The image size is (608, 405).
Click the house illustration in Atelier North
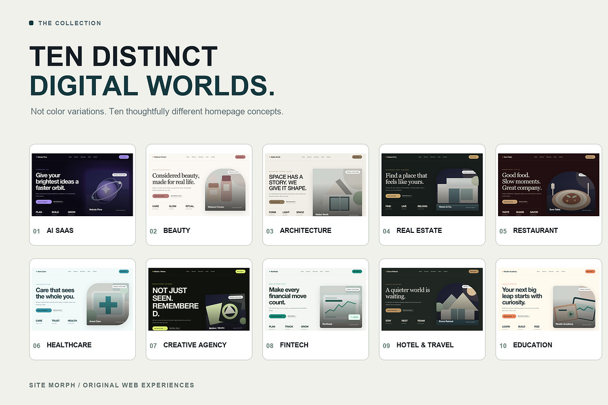[339, 196]
